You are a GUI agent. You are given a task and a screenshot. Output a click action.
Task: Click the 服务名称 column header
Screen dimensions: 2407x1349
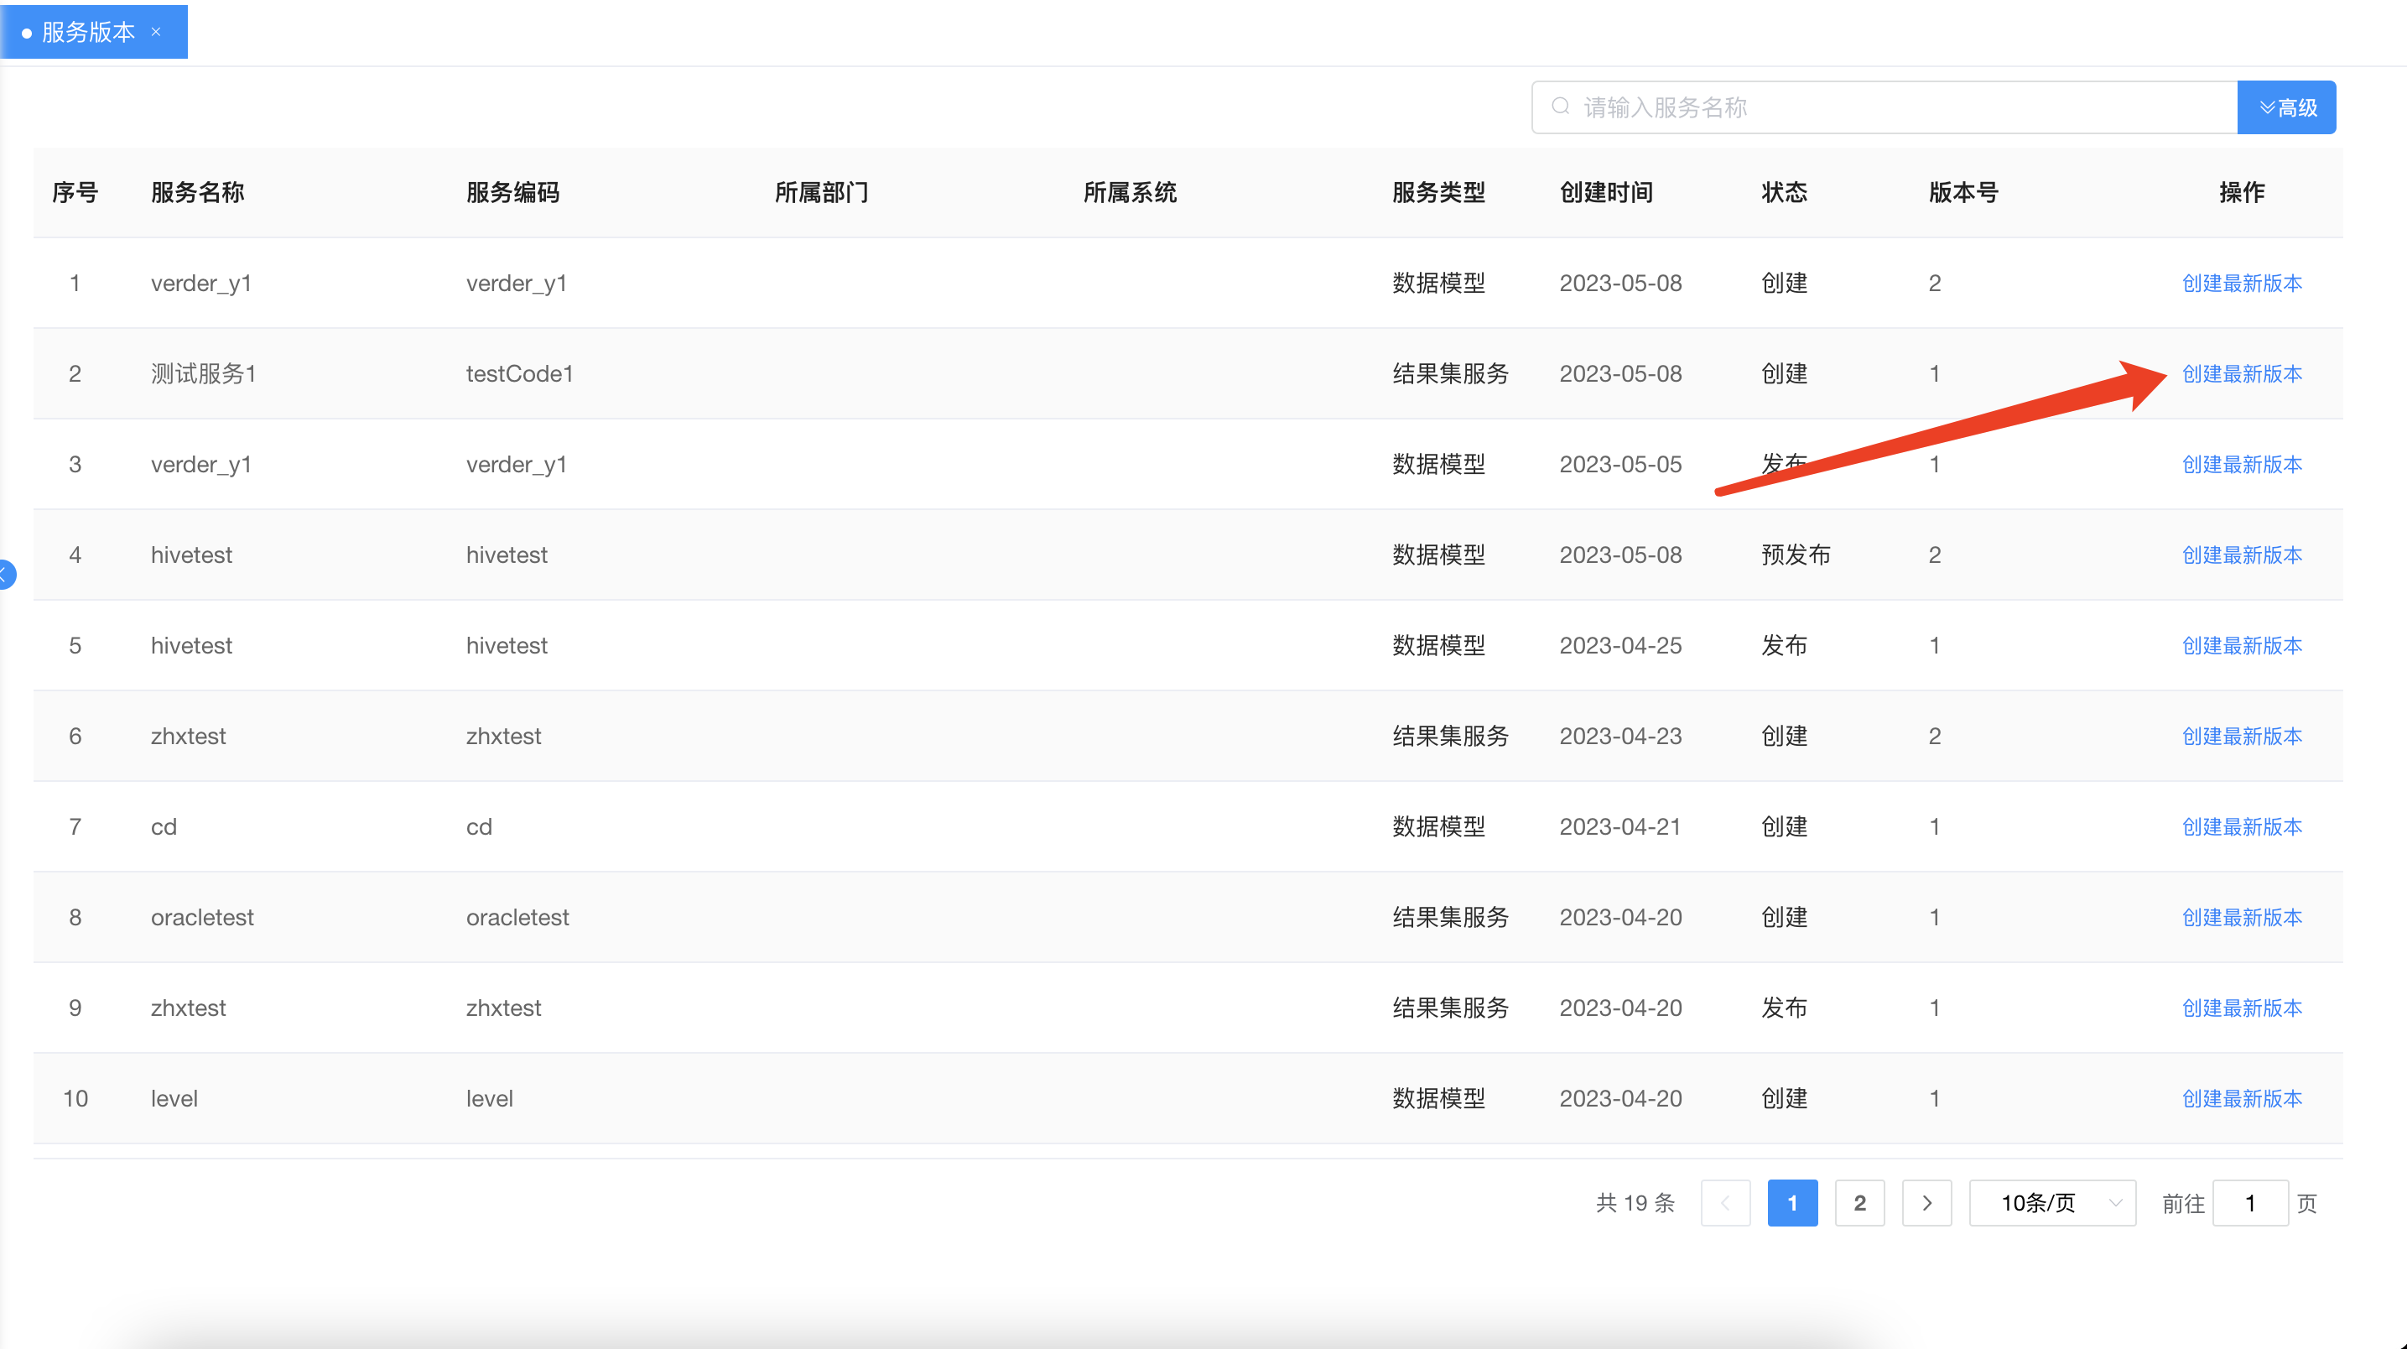click(x=197, y=193)
